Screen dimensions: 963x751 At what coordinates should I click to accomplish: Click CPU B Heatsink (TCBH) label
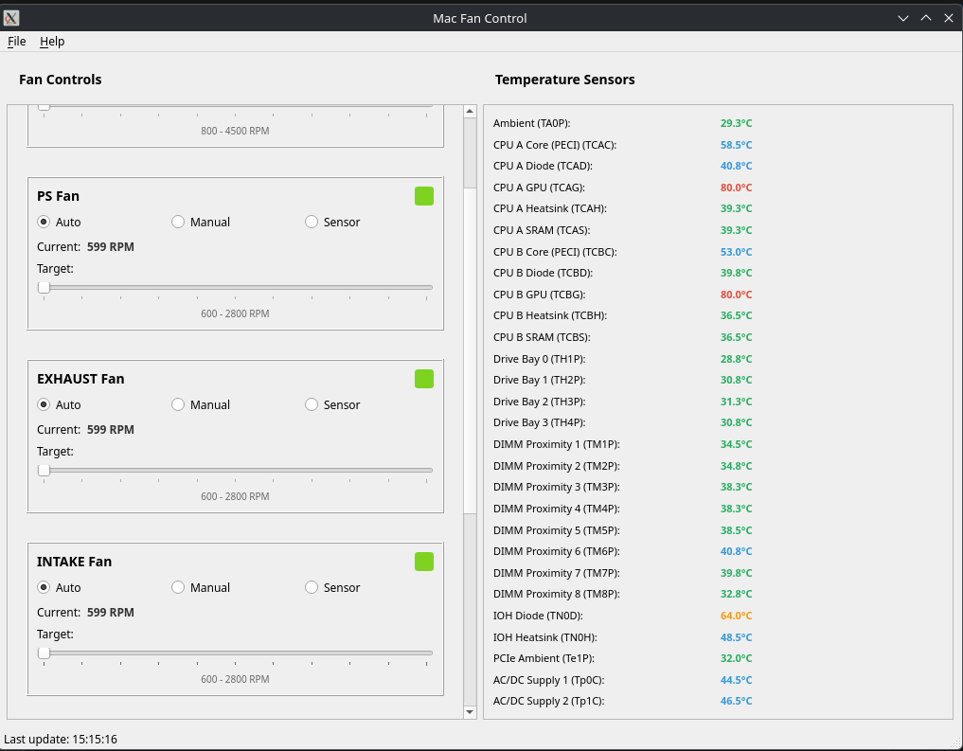pyautogui.click(x=550, y=315)
